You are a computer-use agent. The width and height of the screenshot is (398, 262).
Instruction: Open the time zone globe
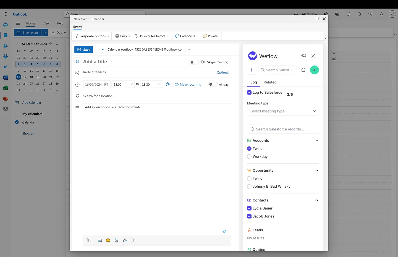pyautogui.click(x=168, y=84)
